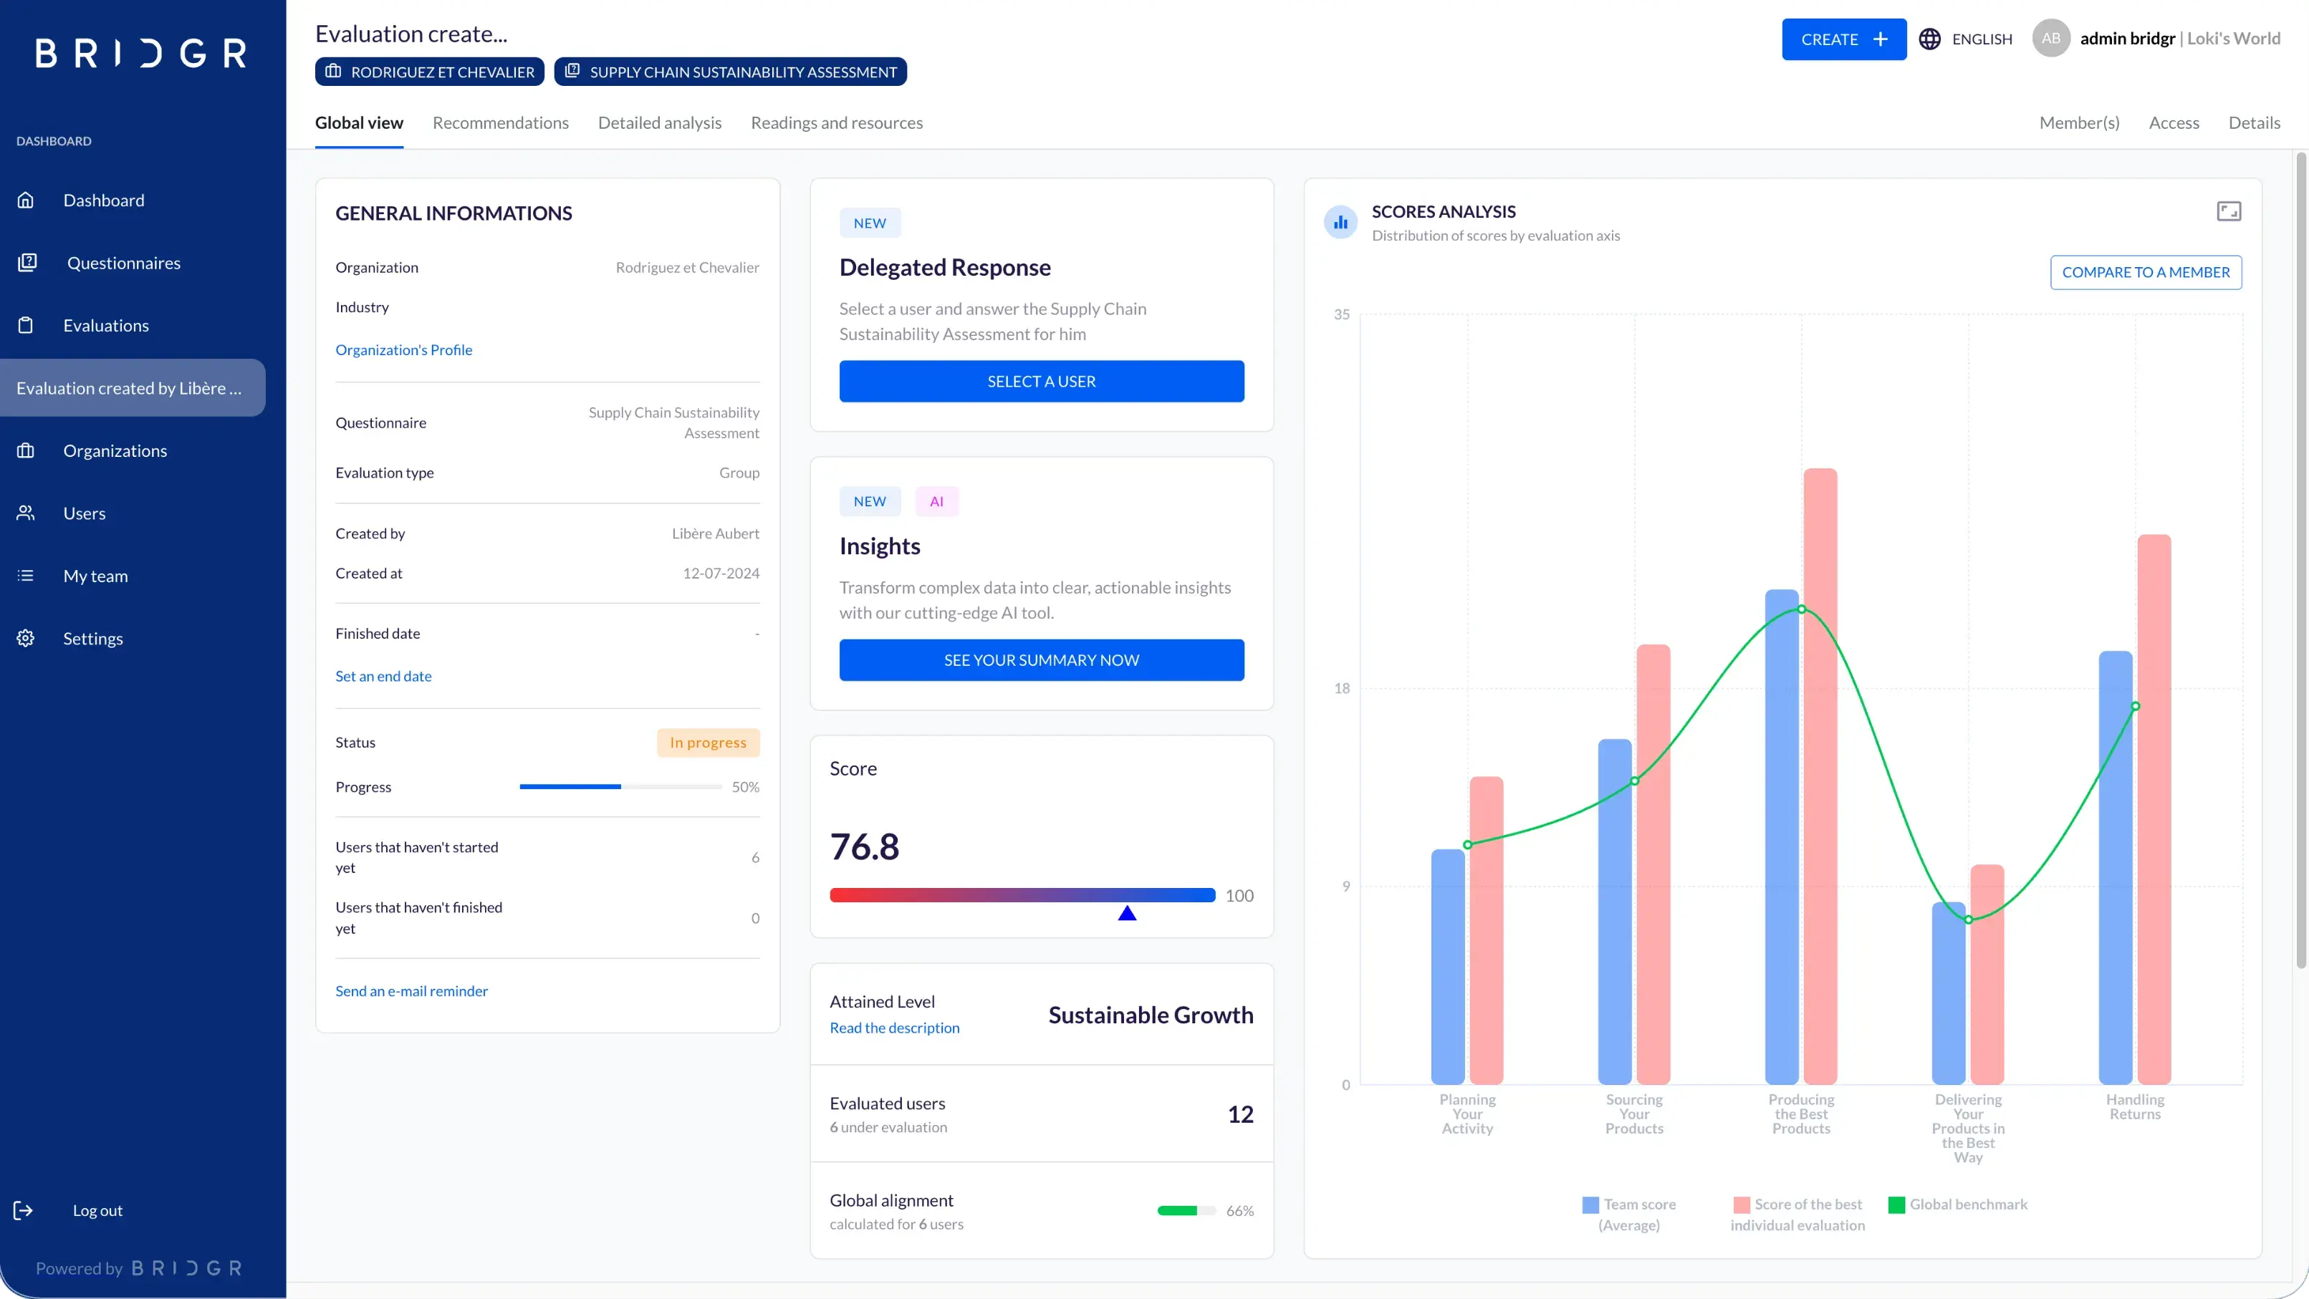
Task: Click the globe language icon
Action: coord(1930,39)
